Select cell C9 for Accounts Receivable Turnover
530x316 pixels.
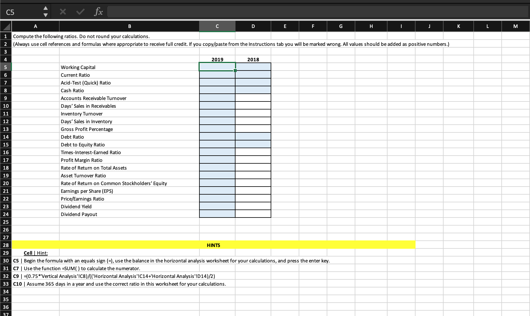coord(217,98)
